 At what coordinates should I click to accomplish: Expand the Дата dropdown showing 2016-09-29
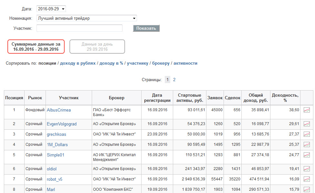pos(51,9)
